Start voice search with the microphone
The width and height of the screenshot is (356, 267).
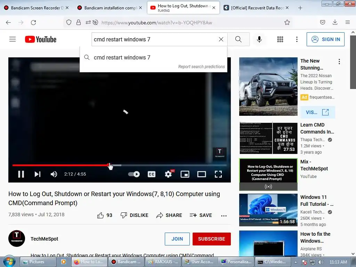[259, 39]
